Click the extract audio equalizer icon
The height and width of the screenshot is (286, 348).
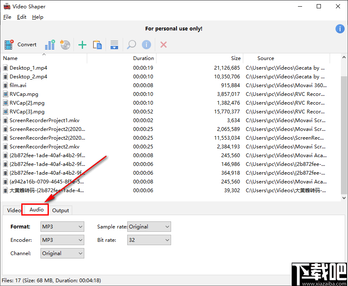tap(50, 45)
